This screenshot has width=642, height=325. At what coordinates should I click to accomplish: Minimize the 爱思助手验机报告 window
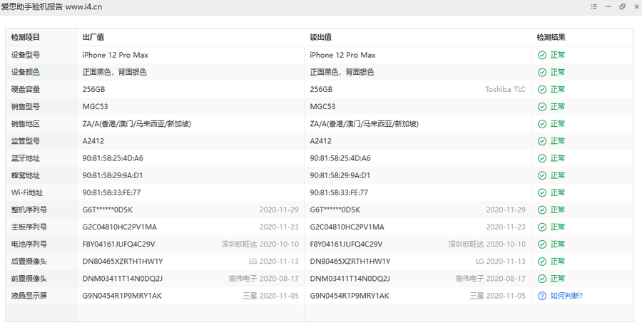(x=608, y=6)
